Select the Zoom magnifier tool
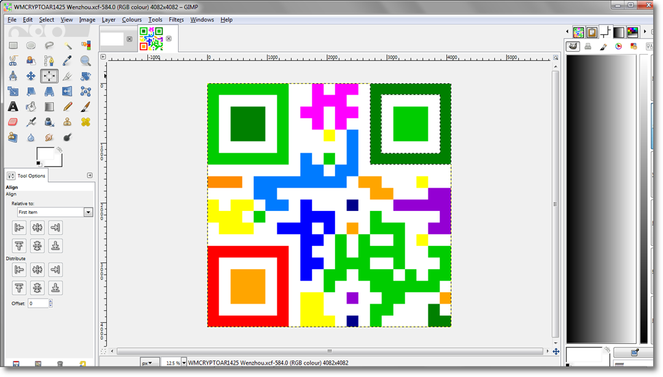 point(85,61)
